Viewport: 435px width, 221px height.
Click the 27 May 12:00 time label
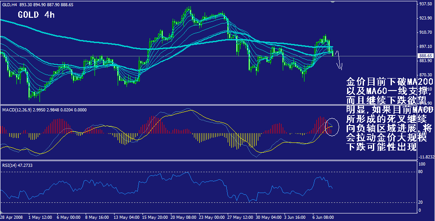(240, 217)
